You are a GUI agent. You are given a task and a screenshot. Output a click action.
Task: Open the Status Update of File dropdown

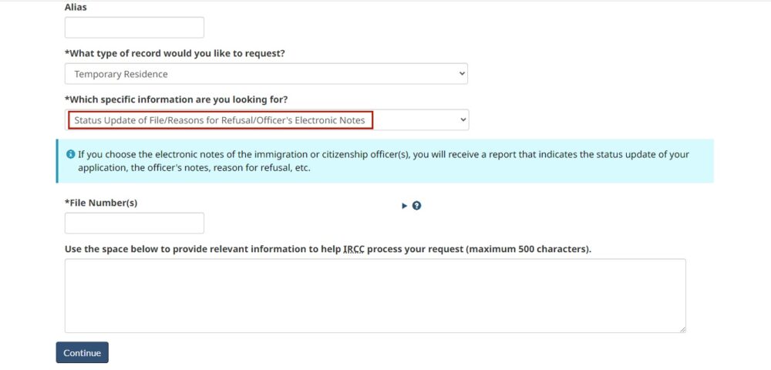[x=267, y=120]
